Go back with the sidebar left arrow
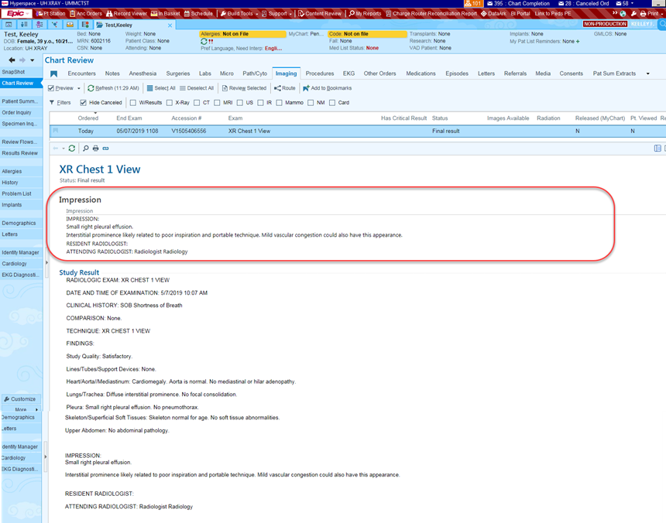The image size is (666, 523). (12, 60)
